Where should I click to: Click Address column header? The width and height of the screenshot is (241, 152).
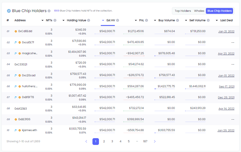tap(20, 20)
